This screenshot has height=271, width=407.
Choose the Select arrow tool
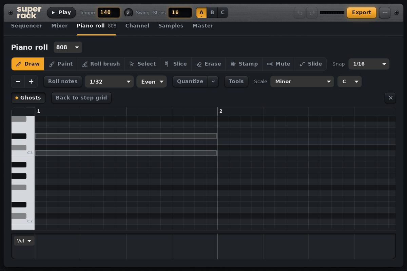coord(142,64)
